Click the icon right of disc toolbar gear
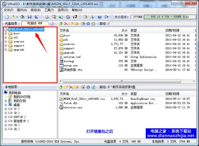This screenshot has height=146, width=199. coord(93,24)
